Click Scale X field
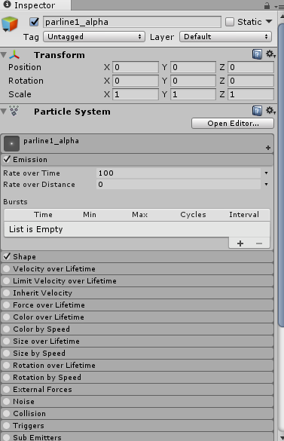 (x=136, y=94)
